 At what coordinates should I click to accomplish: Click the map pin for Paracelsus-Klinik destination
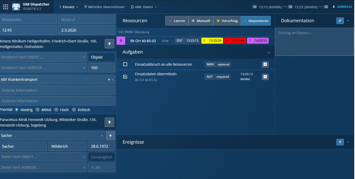tap(110, 122)
